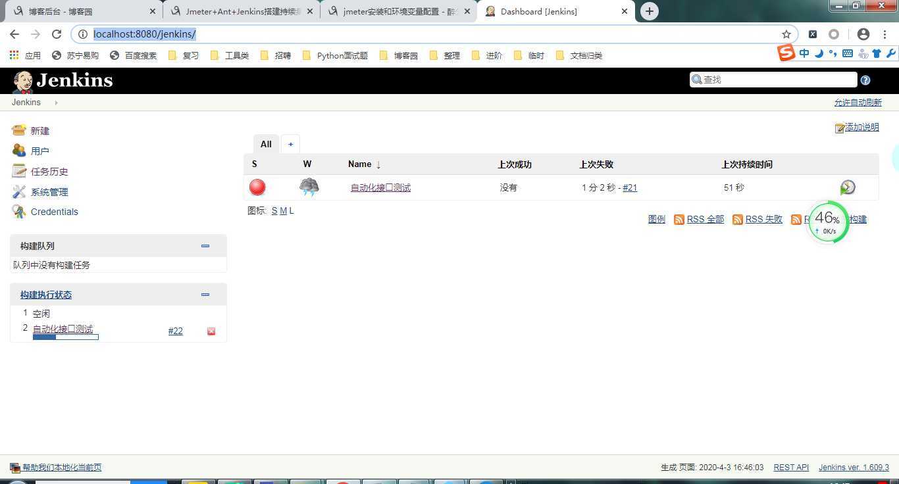Open running job 自动化接口测试 in executor list
Image resolution: width=899 pixels, height=484 pixels.
[x=63, y=329]
